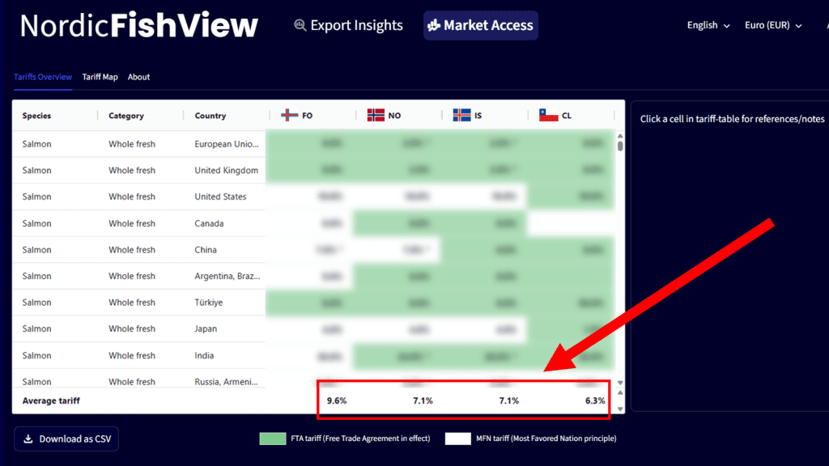Sort by the Species column header
Screen dimensions: 829x466
click(36, 116)
